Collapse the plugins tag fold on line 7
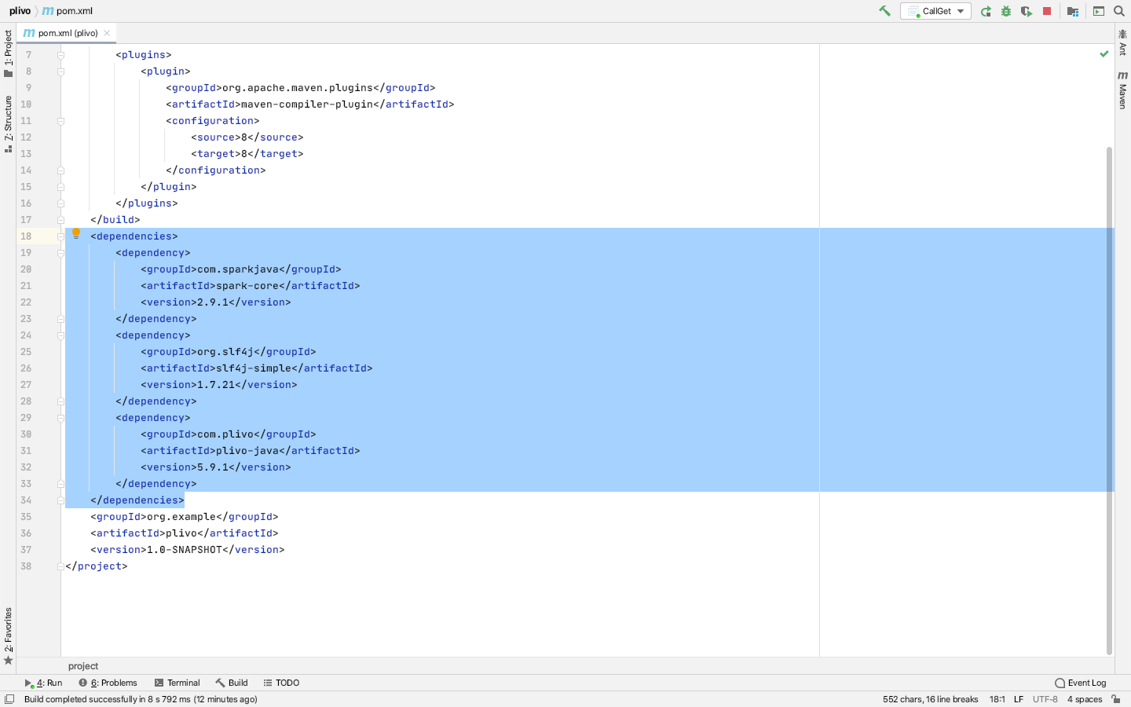The width and height of the screenshot is (1131, 707). [60, 55]
